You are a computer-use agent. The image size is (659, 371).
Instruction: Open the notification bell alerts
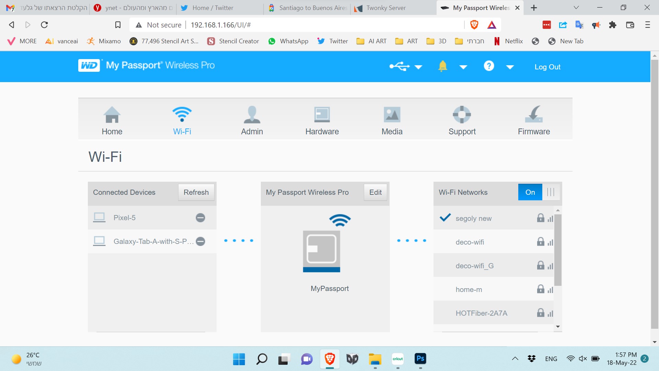pyautogui.click(x=443, y=66)
